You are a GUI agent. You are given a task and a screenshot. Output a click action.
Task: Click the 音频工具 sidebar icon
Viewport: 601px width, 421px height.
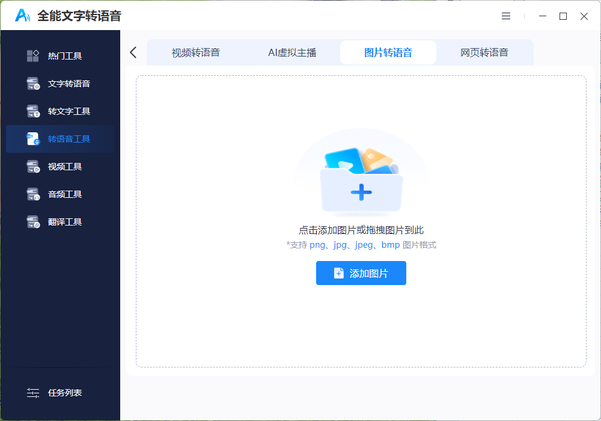33,194
